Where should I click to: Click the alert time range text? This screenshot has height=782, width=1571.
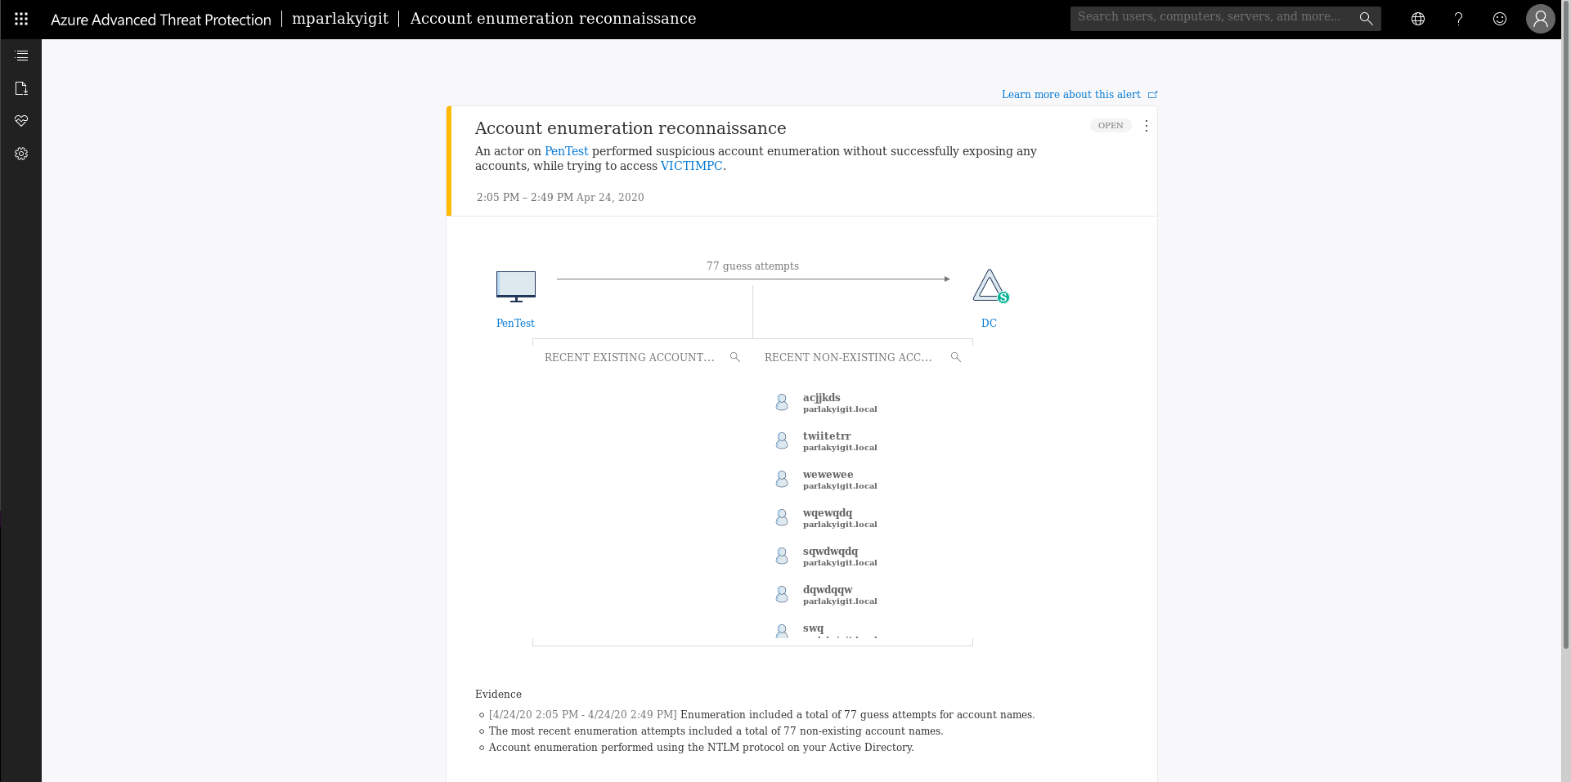pos(560,198)
